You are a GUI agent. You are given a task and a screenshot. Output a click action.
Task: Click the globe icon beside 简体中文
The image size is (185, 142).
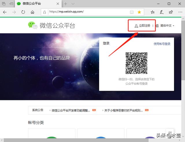point(157,26)
